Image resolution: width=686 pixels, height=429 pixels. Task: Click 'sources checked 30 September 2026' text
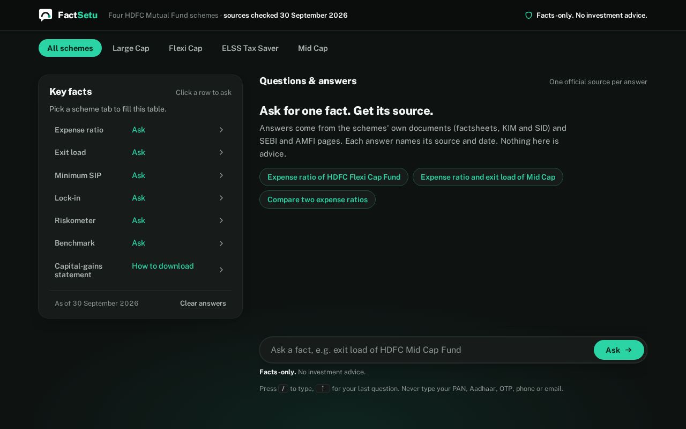(x=286, y=16)
